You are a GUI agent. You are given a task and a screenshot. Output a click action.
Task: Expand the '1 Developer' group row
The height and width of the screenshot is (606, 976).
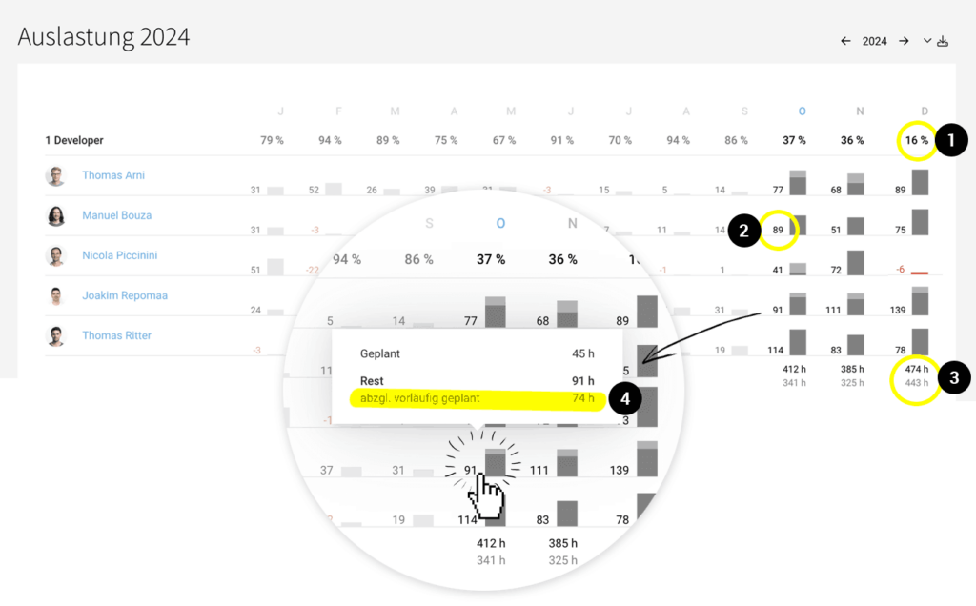74,140
